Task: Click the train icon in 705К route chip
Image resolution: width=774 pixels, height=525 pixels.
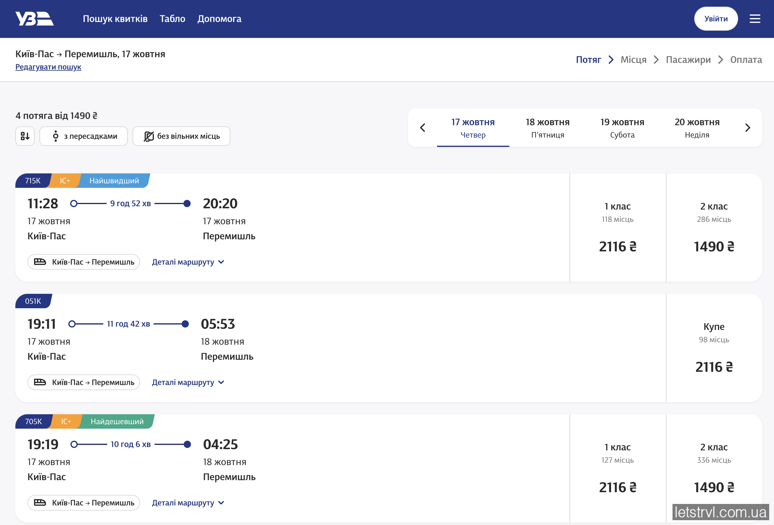Action: [x=40, y=503]
